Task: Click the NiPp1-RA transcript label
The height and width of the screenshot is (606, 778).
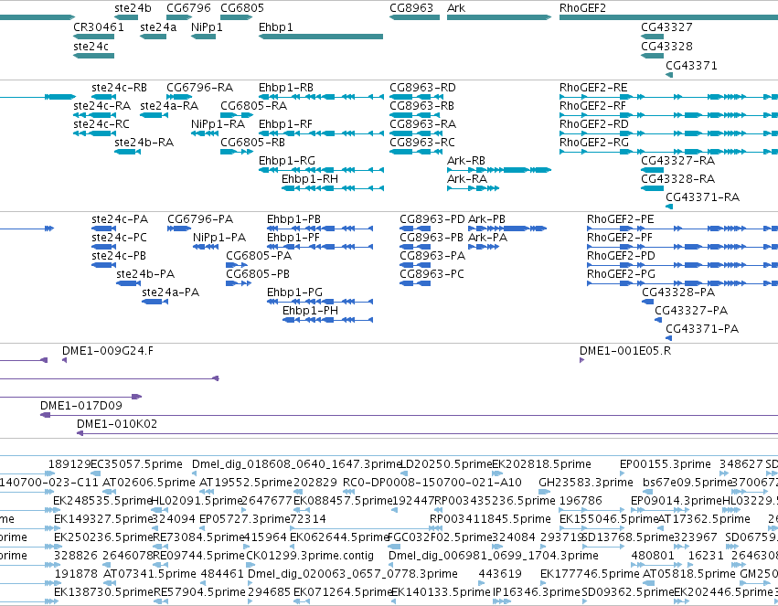Action: pyautogui.click(x=218, y=124)
